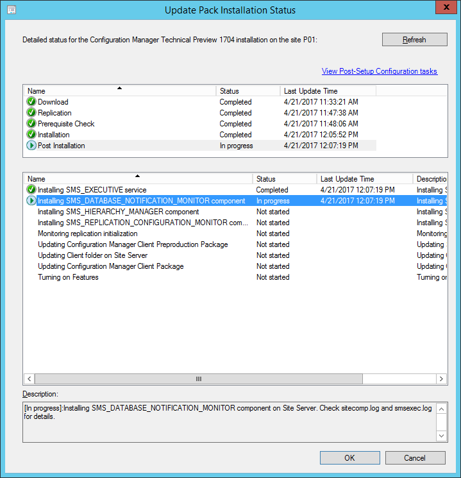
Task: Select Updating Client folder on Site Server
Action: point(235,255)
